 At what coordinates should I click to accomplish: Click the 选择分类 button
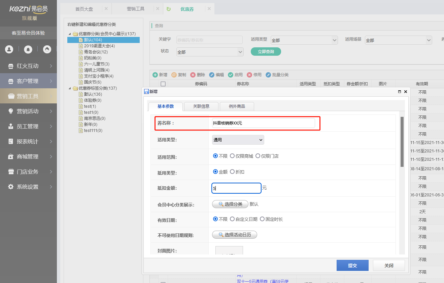[x=230, y=204]
